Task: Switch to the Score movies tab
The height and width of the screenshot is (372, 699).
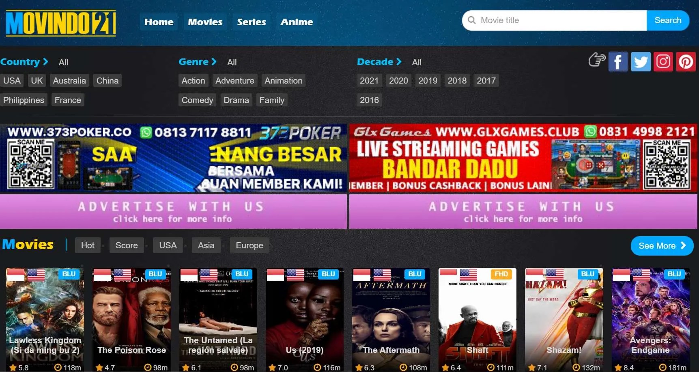Action: coord(127,245)
